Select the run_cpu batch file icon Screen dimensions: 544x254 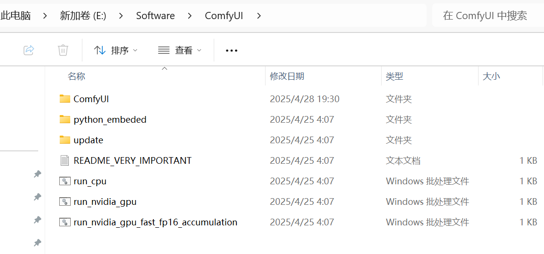click(x=64, y=181)
